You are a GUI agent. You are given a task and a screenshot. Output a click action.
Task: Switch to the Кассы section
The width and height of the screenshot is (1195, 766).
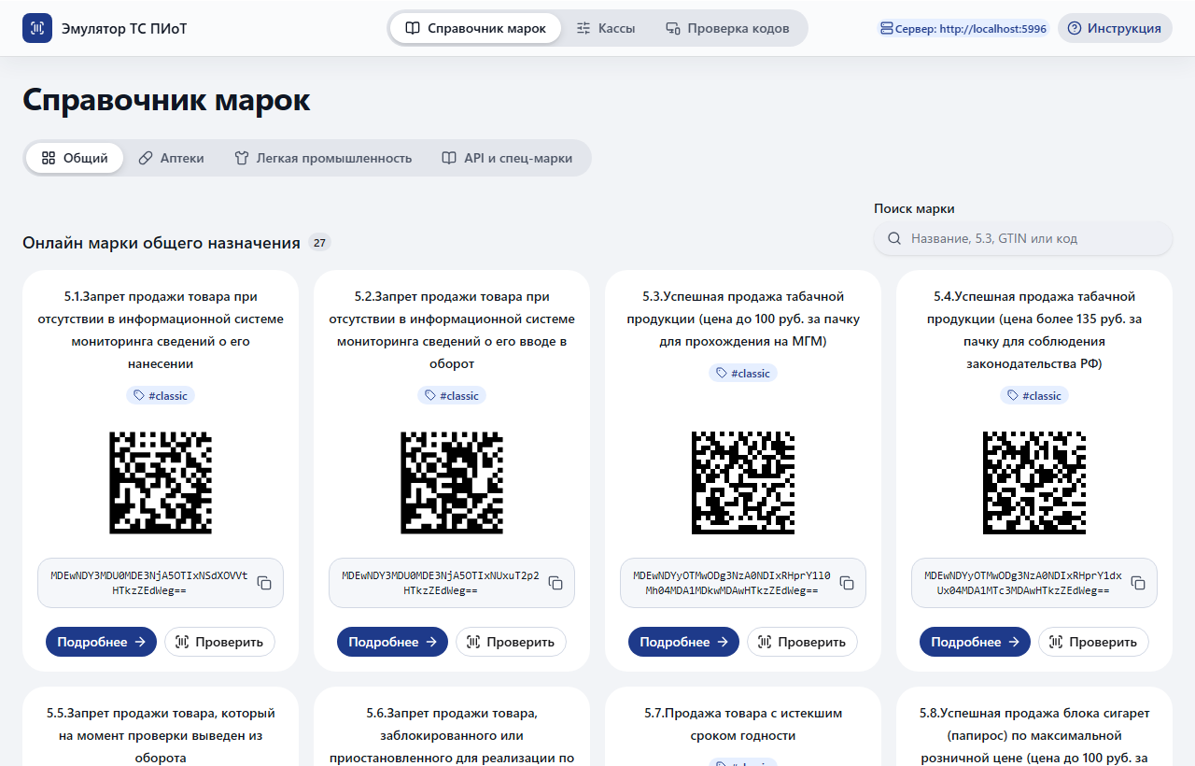(x=606, y=28)
